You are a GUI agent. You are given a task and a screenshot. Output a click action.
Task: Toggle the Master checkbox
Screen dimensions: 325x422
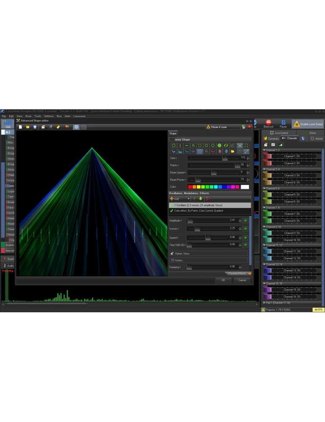coord(312,138)
